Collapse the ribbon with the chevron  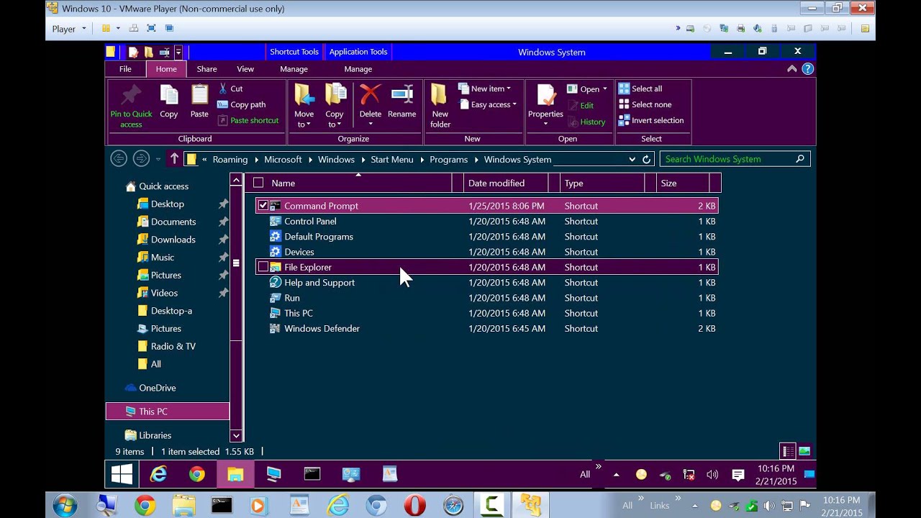point(791,69)
